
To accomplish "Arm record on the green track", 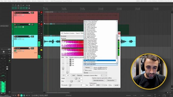I will pos(15,25).
